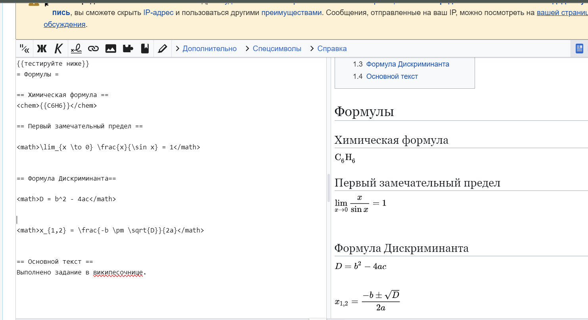Follow the преимуществами link
588x320 pixels.
[x=291, y=13]
